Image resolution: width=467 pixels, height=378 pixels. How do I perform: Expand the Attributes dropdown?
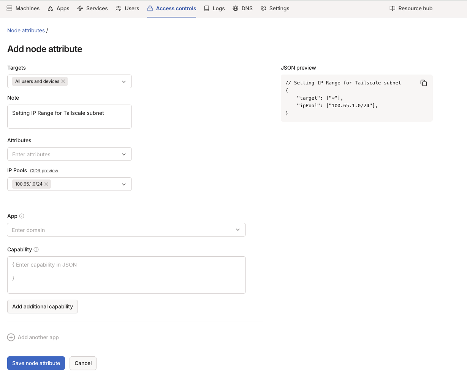click(124, 154)
